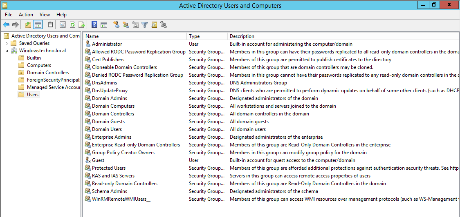460x217 pixels.
Task: Open the View menu
Action: 45,15
